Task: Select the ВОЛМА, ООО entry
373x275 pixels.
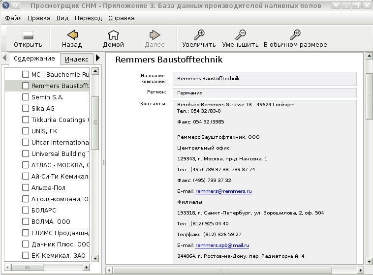Action: (x=51, y=221)
